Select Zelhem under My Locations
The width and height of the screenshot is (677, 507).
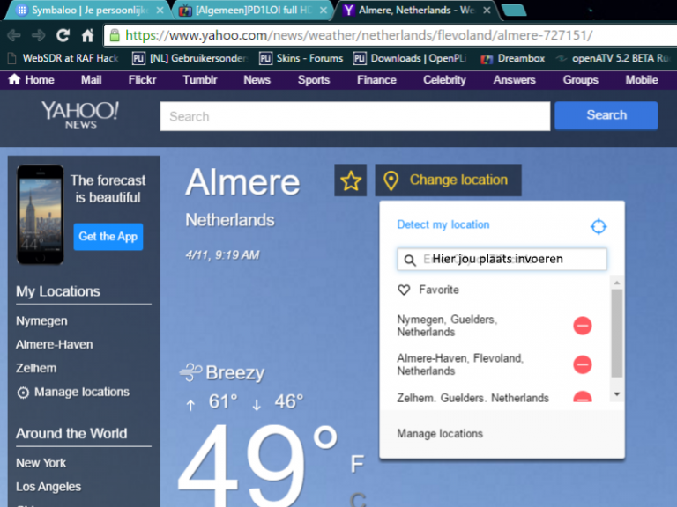coord(36,368)
